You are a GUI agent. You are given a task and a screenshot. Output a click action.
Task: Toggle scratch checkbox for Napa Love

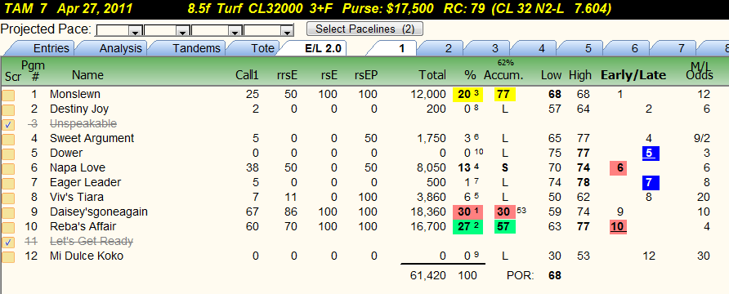point(8,169)
